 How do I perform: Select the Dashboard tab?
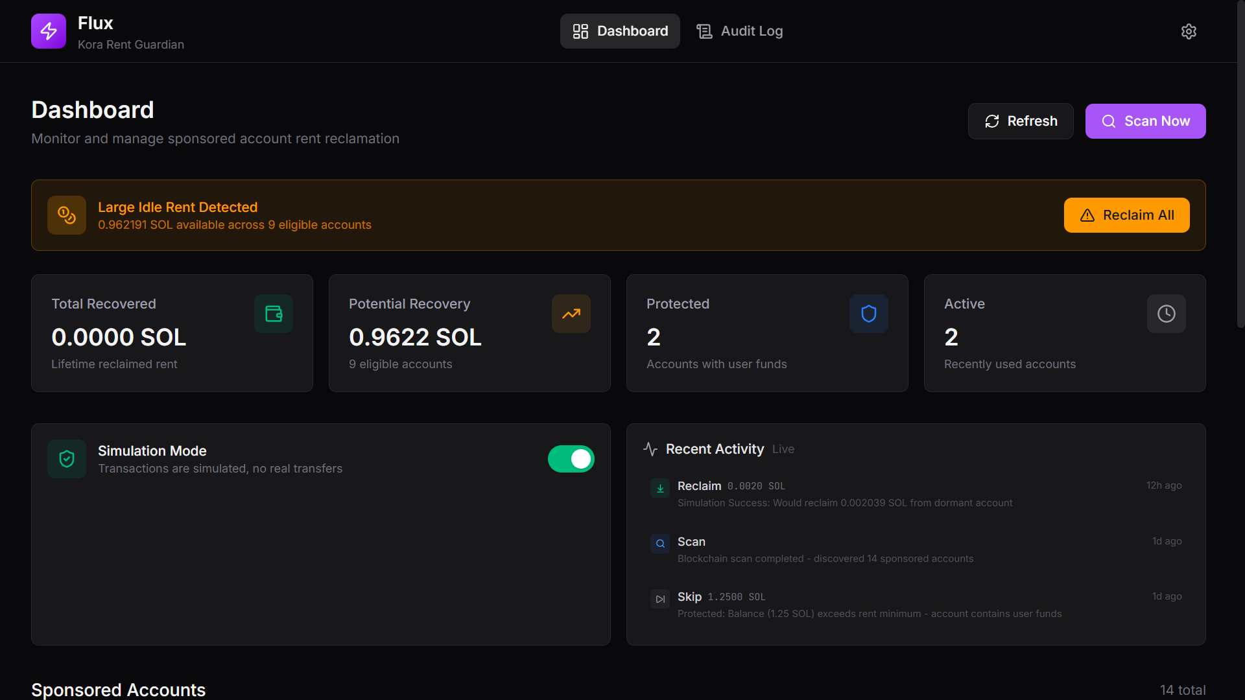(x=620, y=31)
